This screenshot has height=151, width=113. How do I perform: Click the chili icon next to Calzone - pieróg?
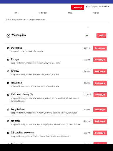click(31, 95)
